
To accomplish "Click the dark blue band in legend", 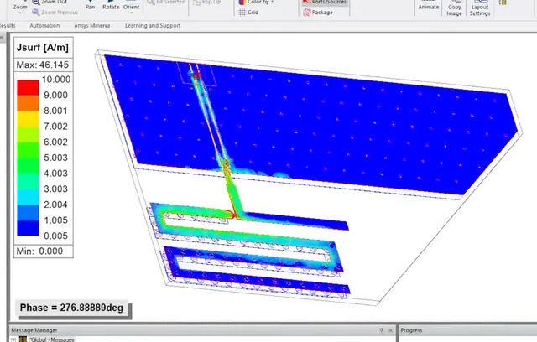I will coord(28,228).
